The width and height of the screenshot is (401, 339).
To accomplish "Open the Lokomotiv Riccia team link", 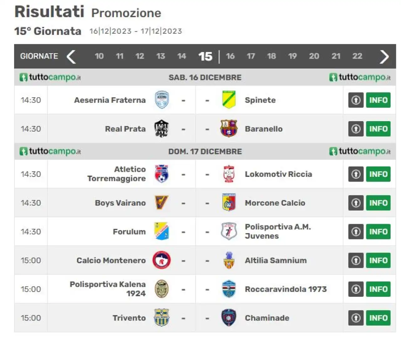I will pos(279,174).
